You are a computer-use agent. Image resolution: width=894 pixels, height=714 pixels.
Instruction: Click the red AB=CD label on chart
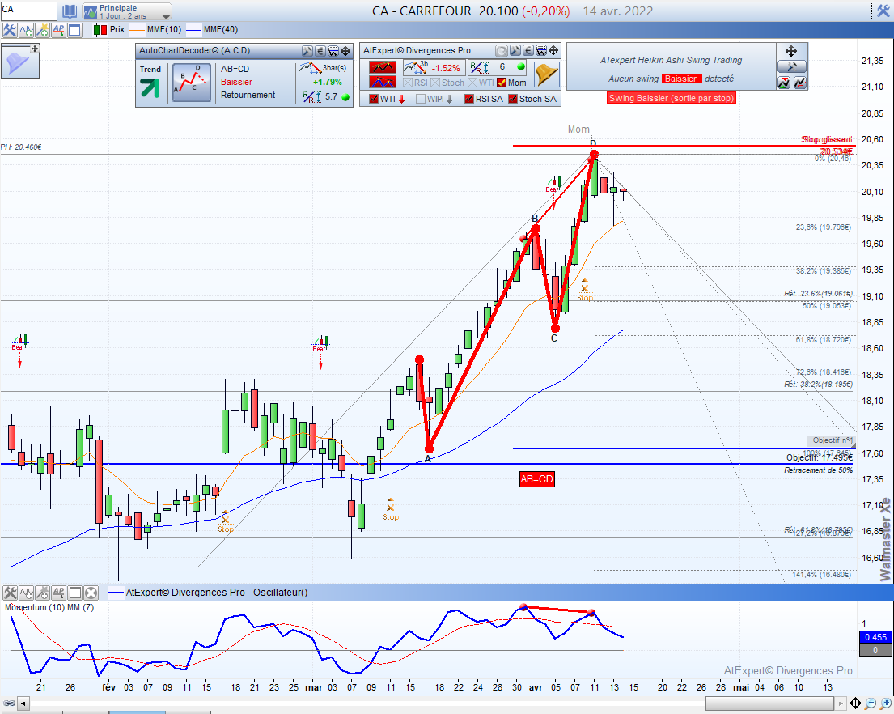click(x=536, y=479)
